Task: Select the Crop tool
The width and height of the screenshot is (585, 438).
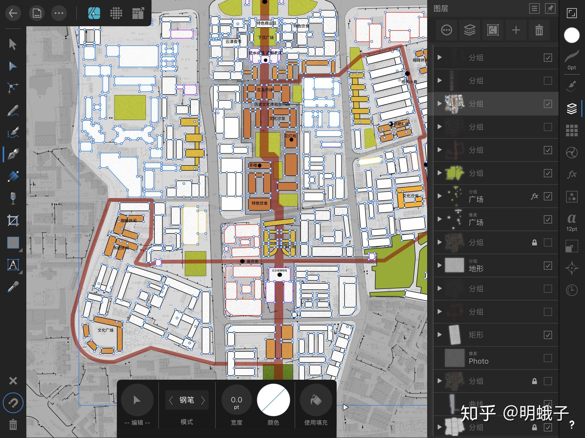Action: [x=12, y=221]
